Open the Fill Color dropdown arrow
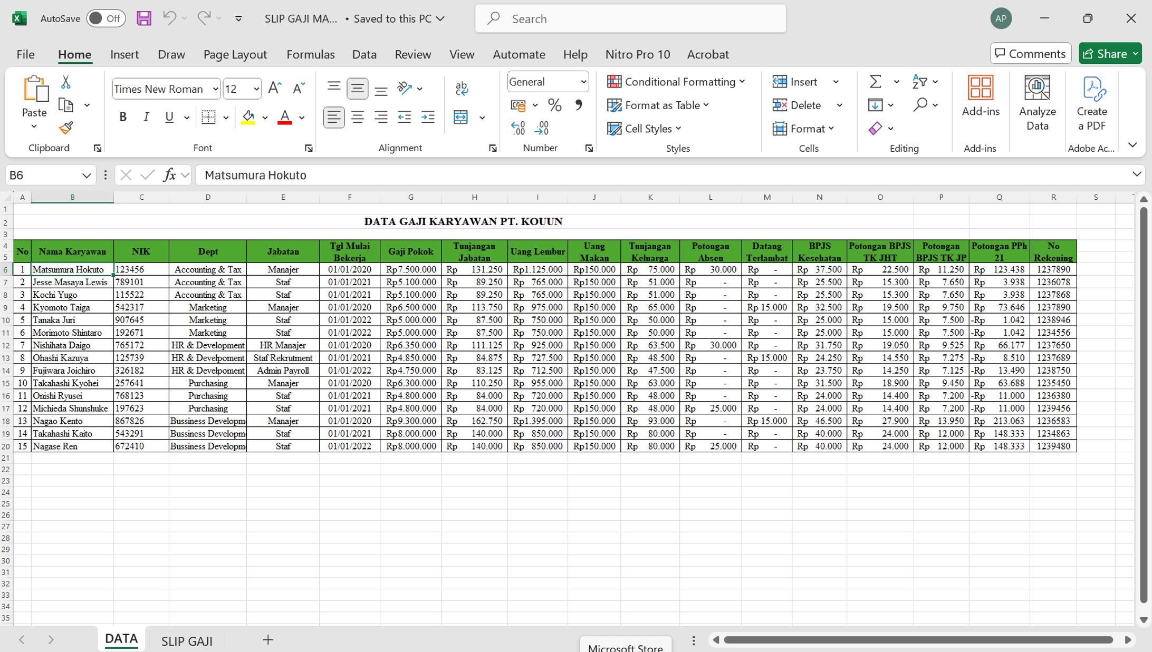The width and height of the screenshot is (1152, 652). [x=265, y=117]
